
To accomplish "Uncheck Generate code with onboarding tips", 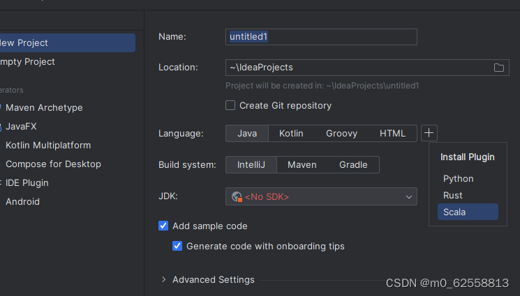I will point(177,246).
